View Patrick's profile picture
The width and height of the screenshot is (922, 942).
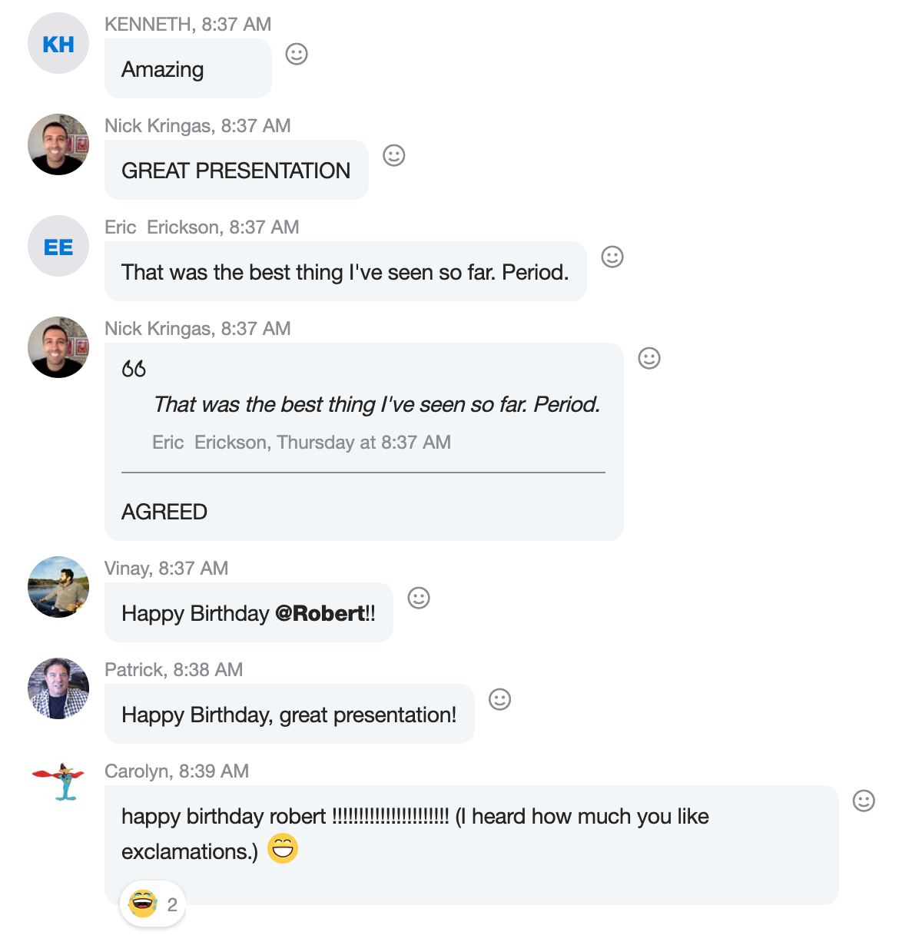58,688
